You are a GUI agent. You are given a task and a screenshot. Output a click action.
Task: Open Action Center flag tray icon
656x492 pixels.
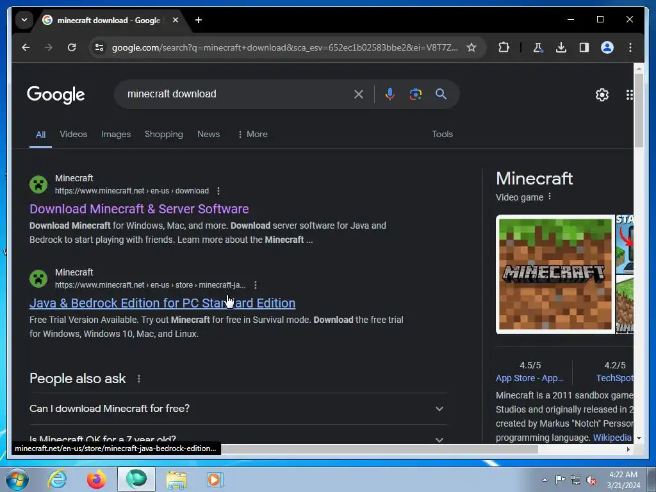560,480
